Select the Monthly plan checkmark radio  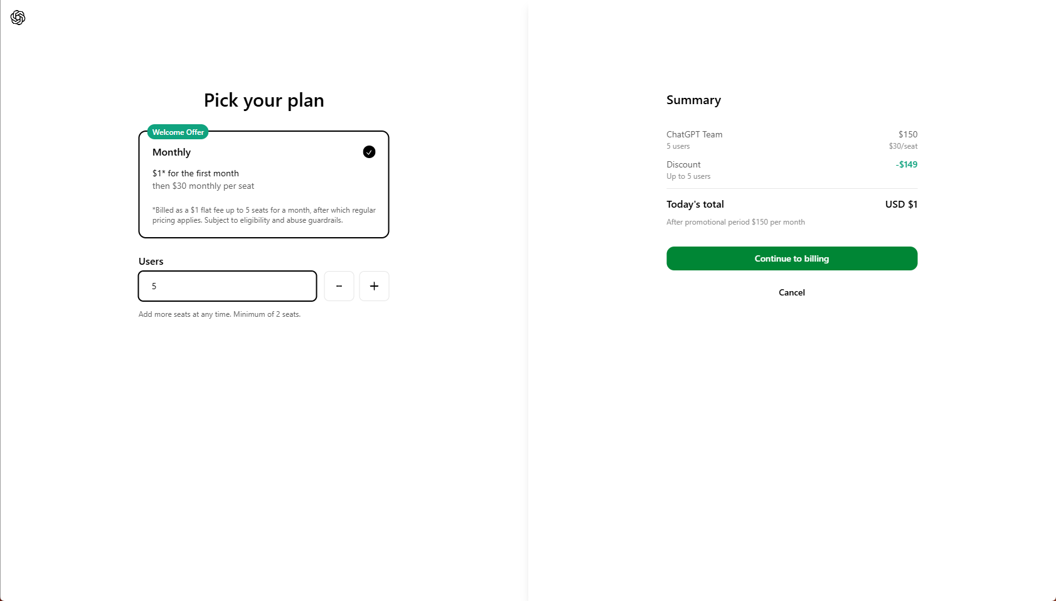[x=369, y=152]
